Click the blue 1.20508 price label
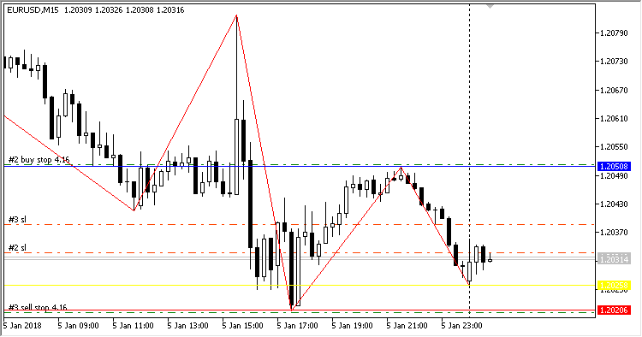Image resolution: width=642 pixels, height=337 pixels. pyautogui.click(x=614, y=167)
